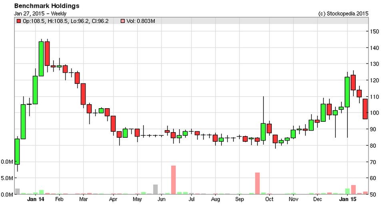Screen dimensions: 385x210
Task: Click the tall green candle peaking near 144
Action: tap(41, 59)
